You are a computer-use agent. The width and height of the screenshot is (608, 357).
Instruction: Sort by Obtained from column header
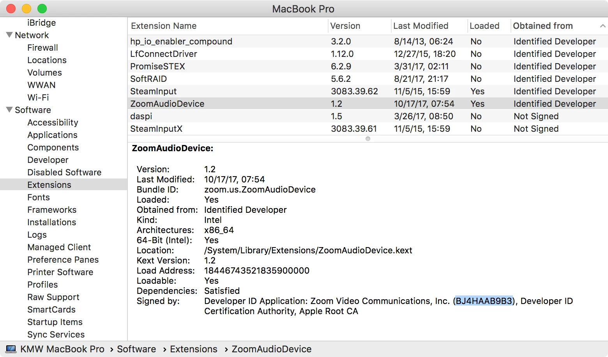pyautogui.click(x=559, y=26)
